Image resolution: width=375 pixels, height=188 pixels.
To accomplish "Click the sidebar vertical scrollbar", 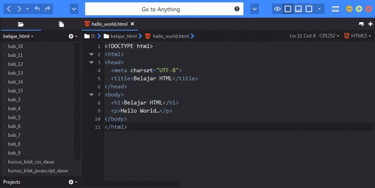I will (77, 101).
